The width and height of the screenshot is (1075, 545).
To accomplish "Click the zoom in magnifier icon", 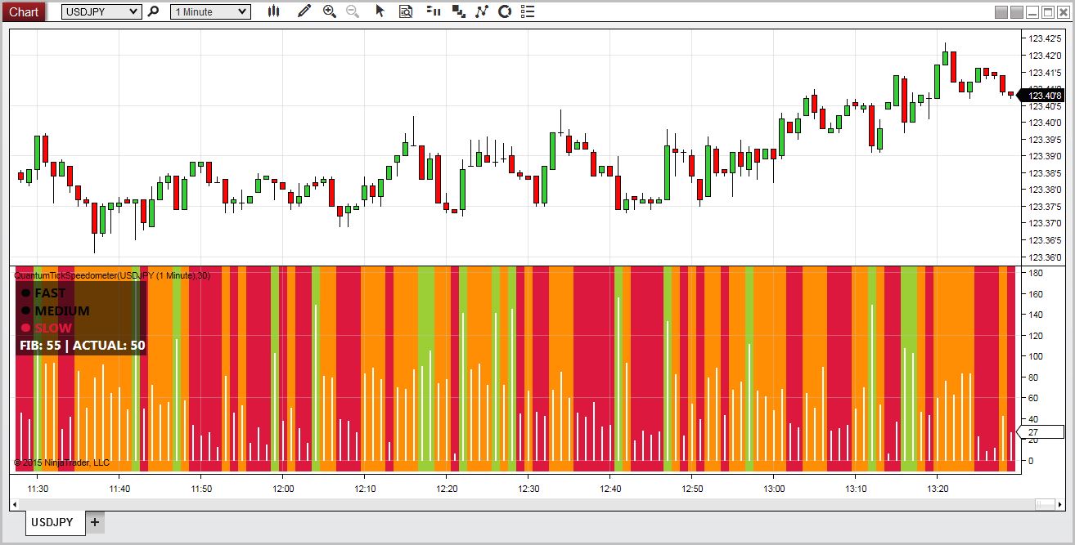I will (x=330, y=11).
